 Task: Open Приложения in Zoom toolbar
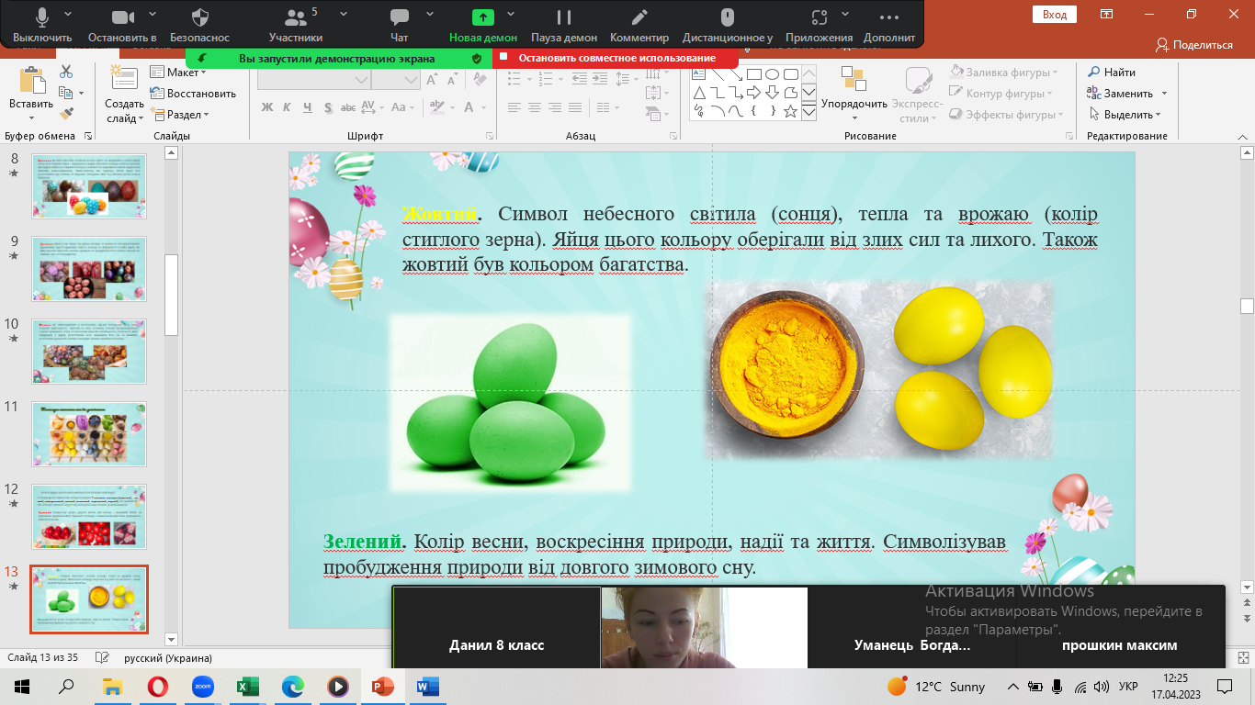tap(819, 26)
